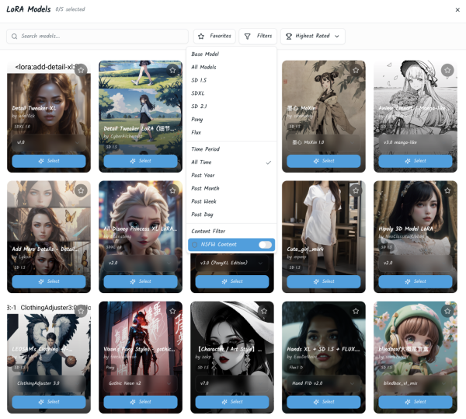
Task: Expand the Hand FID v2.0 version dropdown
Action: pyautogui.click(x=324, y=383)
